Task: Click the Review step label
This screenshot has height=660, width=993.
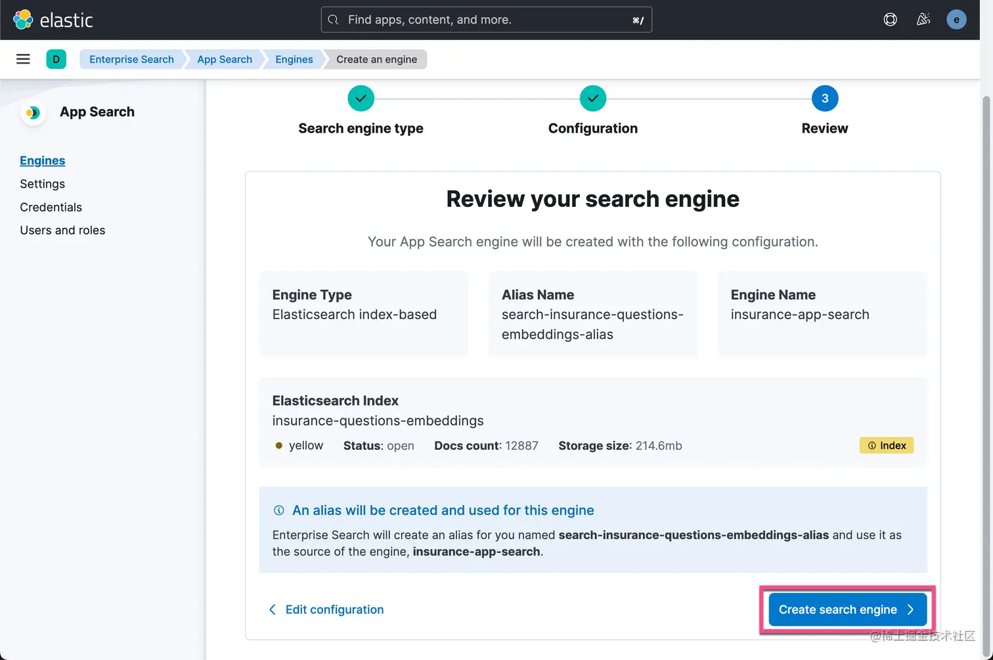Action: point(825,128)
